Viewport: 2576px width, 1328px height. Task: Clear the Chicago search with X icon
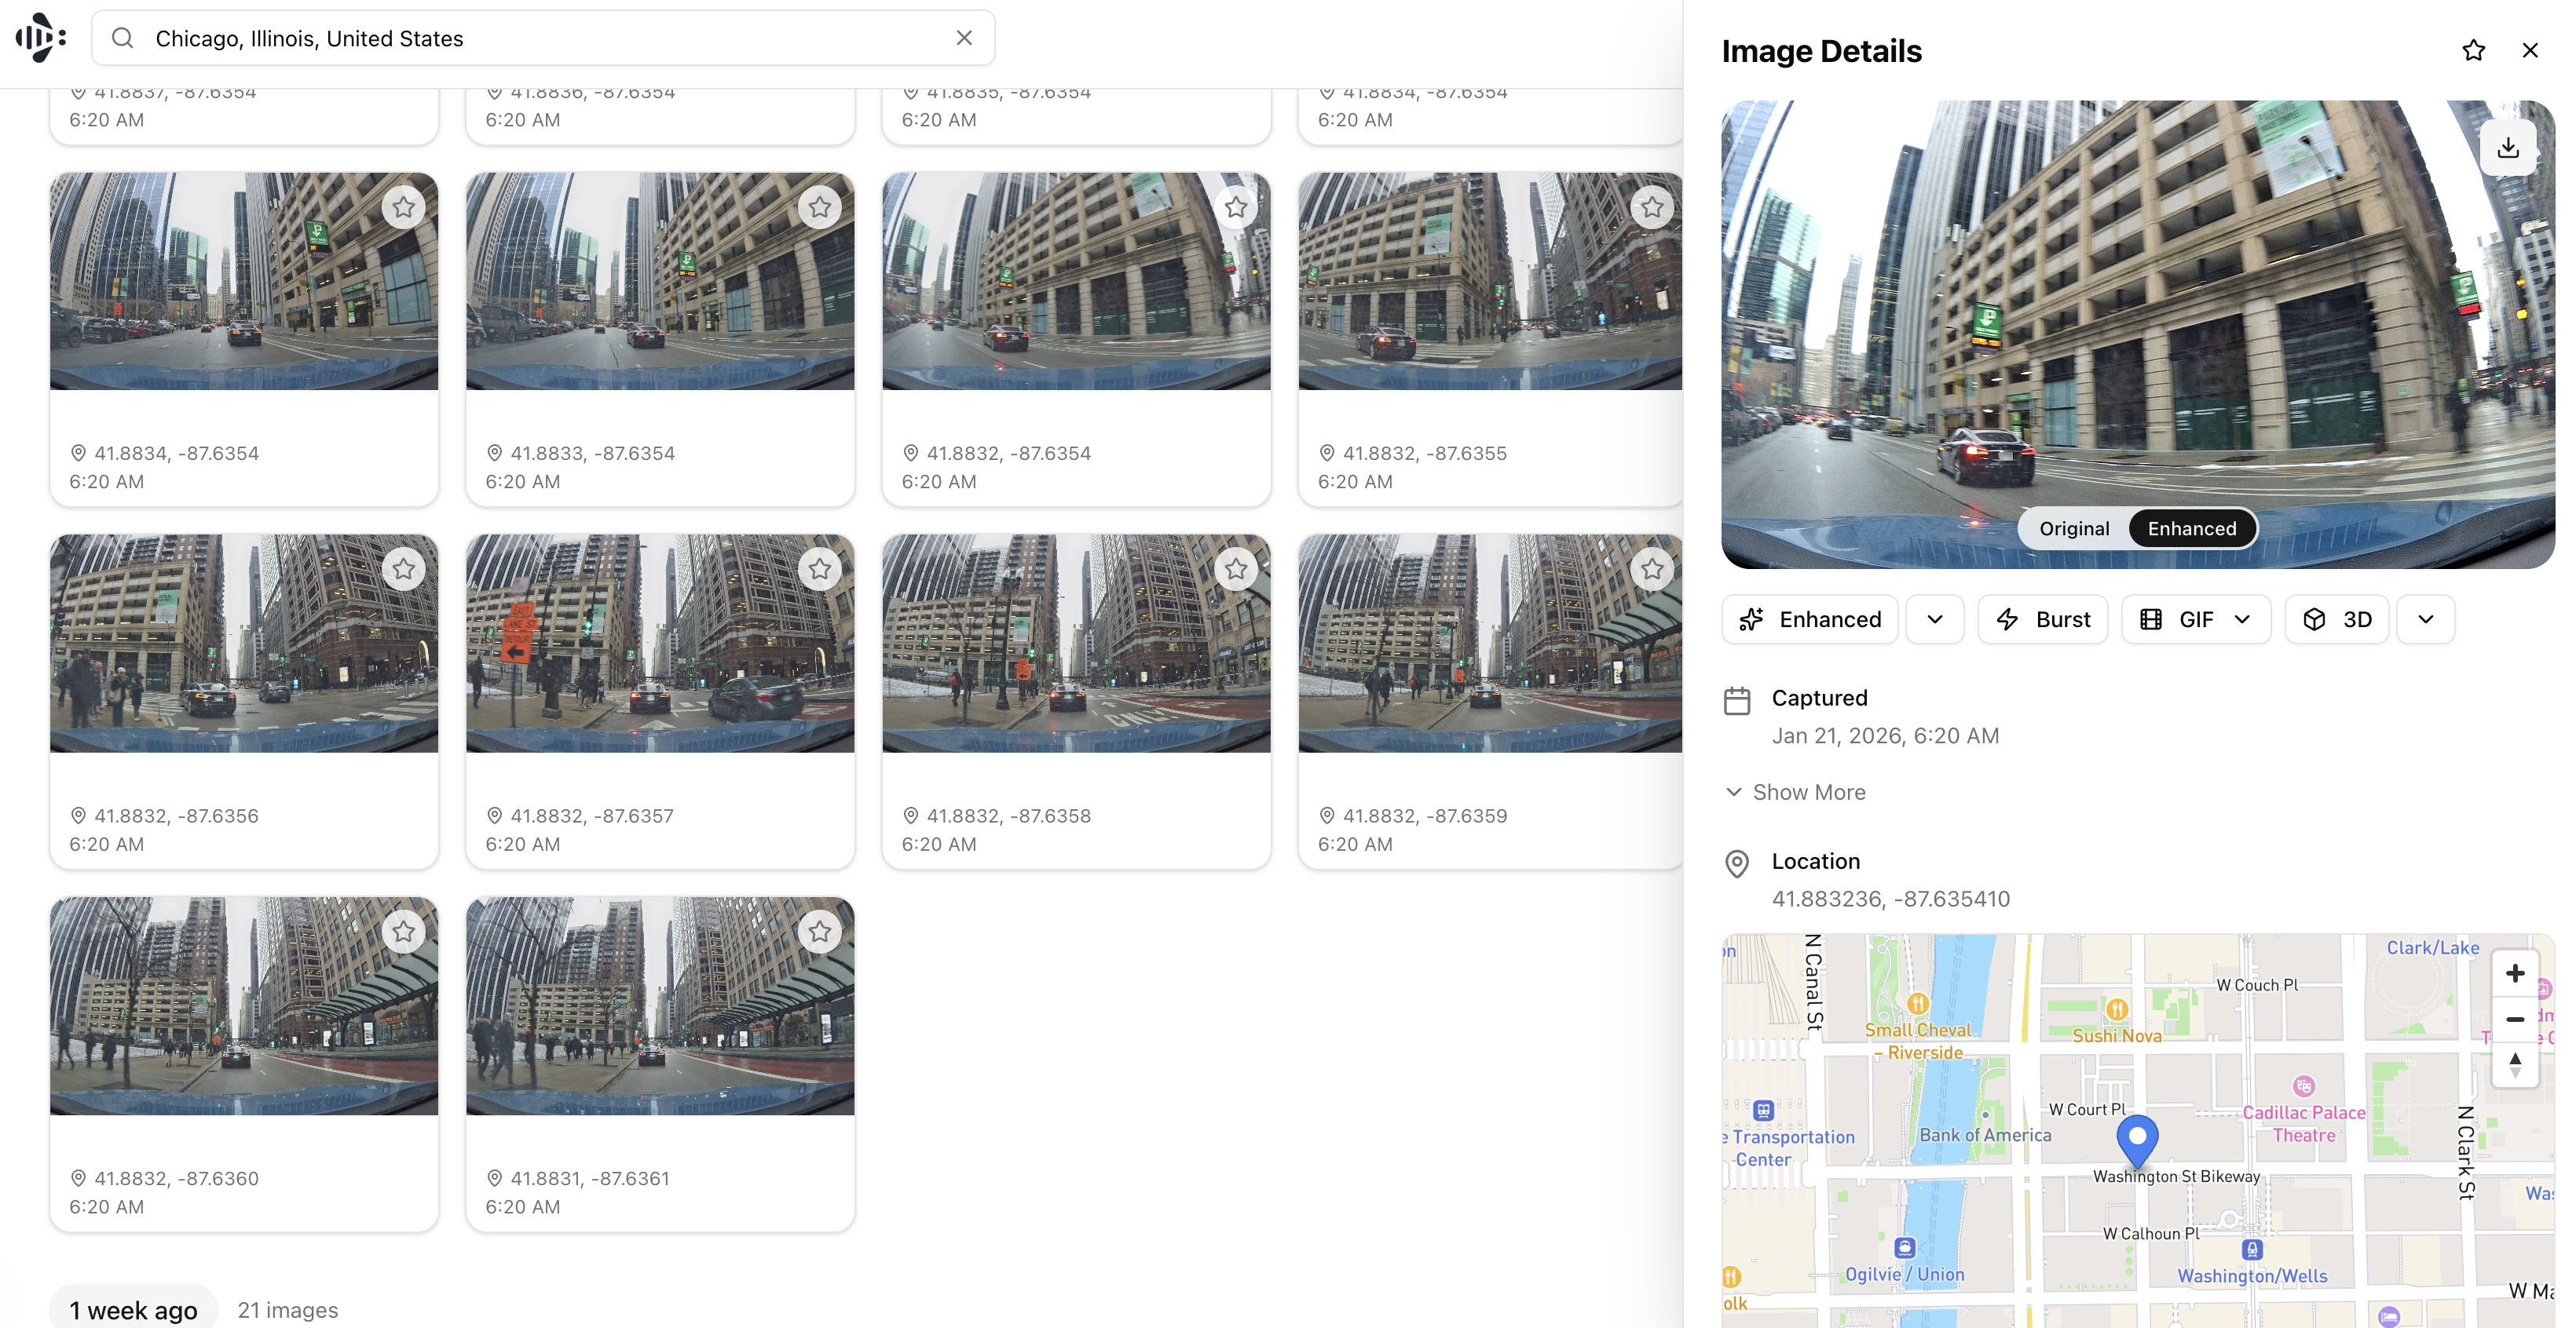click(x=963, y=38)
